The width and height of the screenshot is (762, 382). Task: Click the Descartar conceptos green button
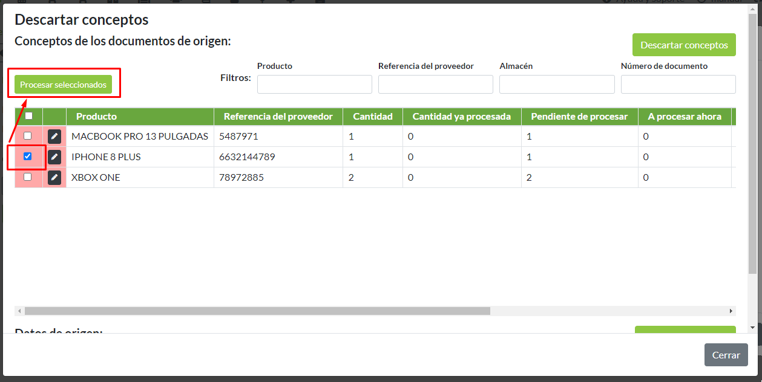(684, 45)
